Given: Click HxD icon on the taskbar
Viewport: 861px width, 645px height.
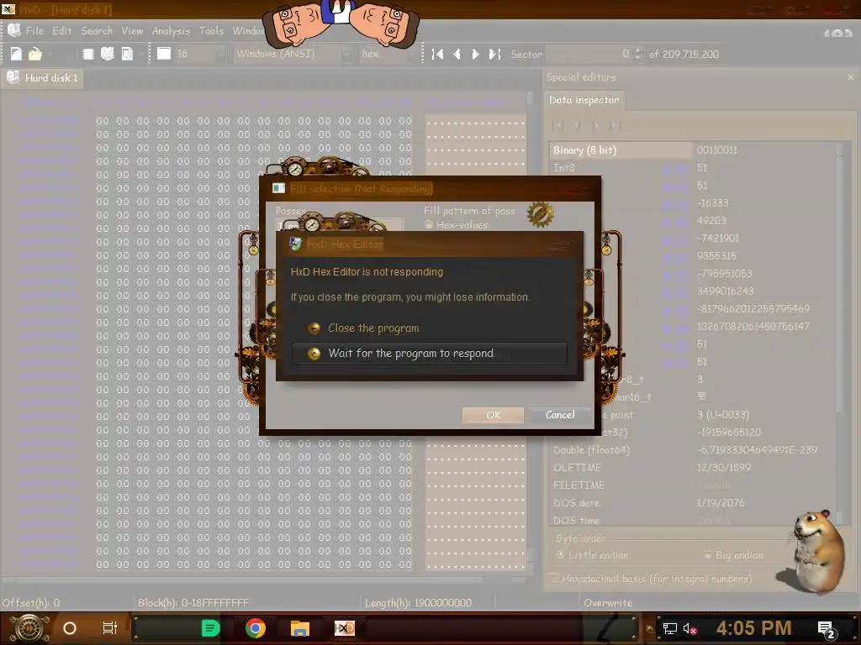Looking at the screenshot, I should [x=344, y=628].
